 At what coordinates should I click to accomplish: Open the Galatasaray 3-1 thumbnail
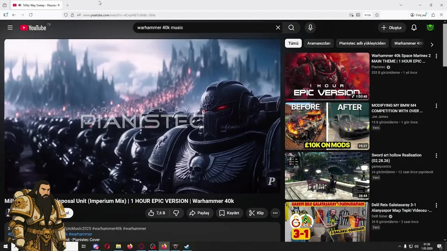point(327,222)
